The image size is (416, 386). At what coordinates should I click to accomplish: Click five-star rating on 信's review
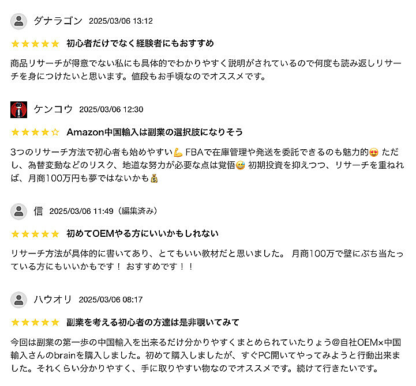point(35,233)
